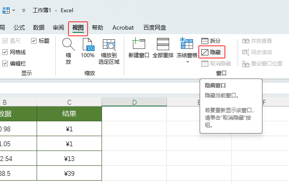This screenshot has height=185, width=289.
Task: Select the 数据 header cell in column B
Action: (18, 113)
